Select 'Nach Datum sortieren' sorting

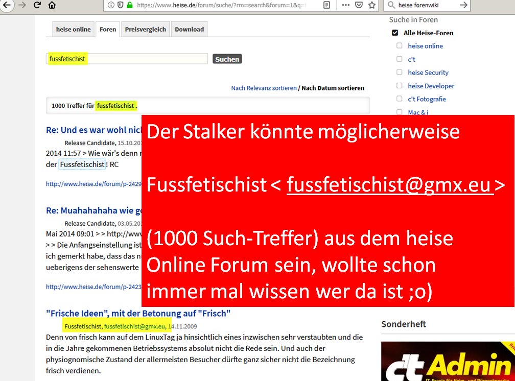[x=333, y=88]
